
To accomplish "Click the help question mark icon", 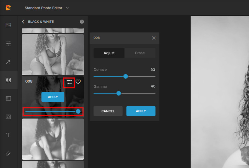I will coord(82,21).
